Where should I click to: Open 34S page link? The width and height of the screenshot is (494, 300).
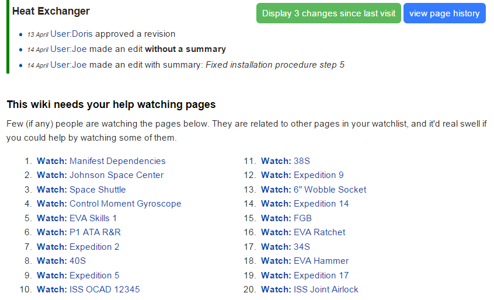(x=302, y=247)
